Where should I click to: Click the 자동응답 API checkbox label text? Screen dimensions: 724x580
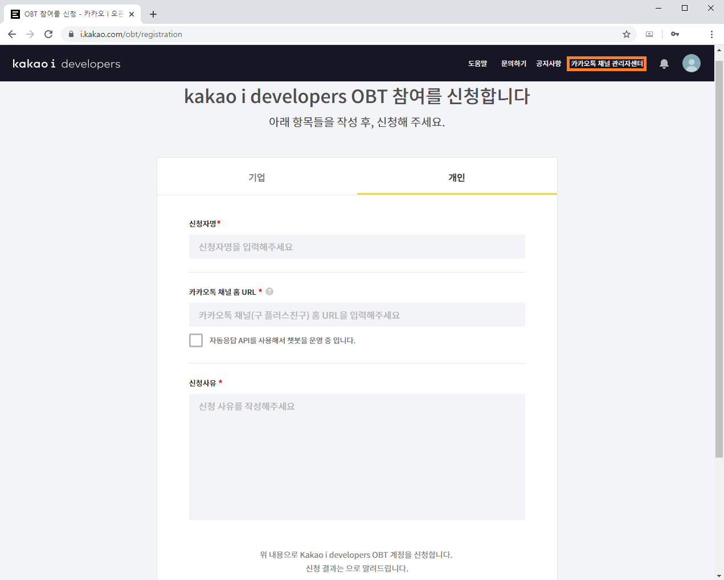[x=283, y=340]
